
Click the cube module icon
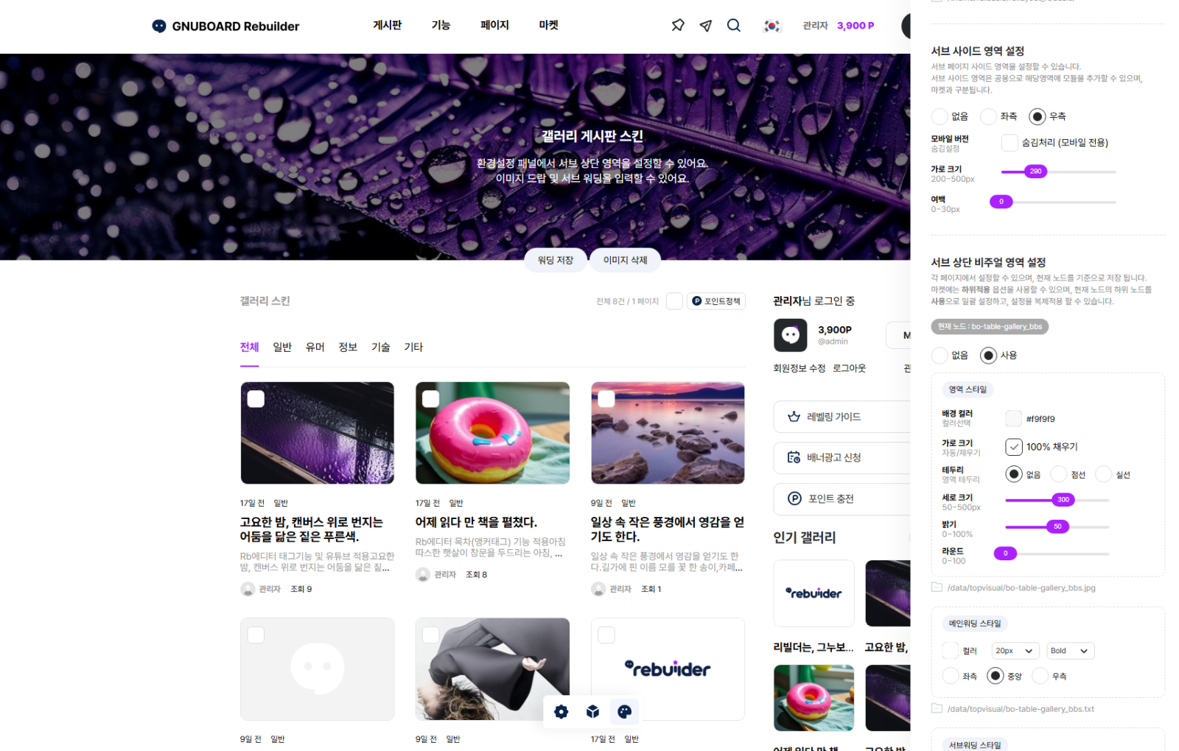(592, 711)
